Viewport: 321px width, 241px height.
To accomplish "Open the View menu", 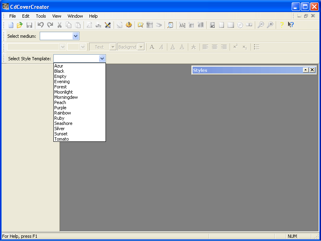I will point(57,16).
